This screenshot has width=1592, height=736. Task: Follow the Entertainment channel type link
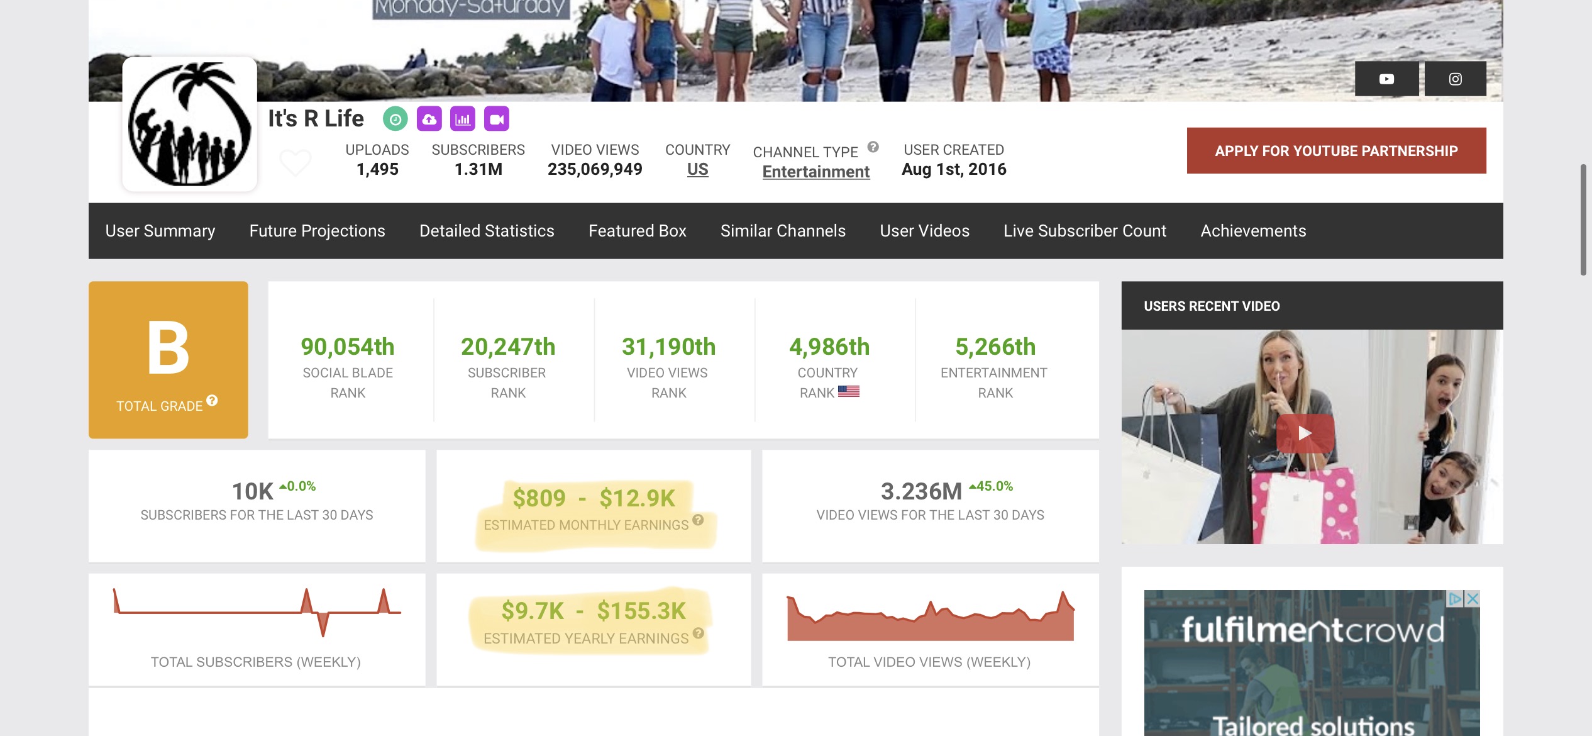click(815, 172)
